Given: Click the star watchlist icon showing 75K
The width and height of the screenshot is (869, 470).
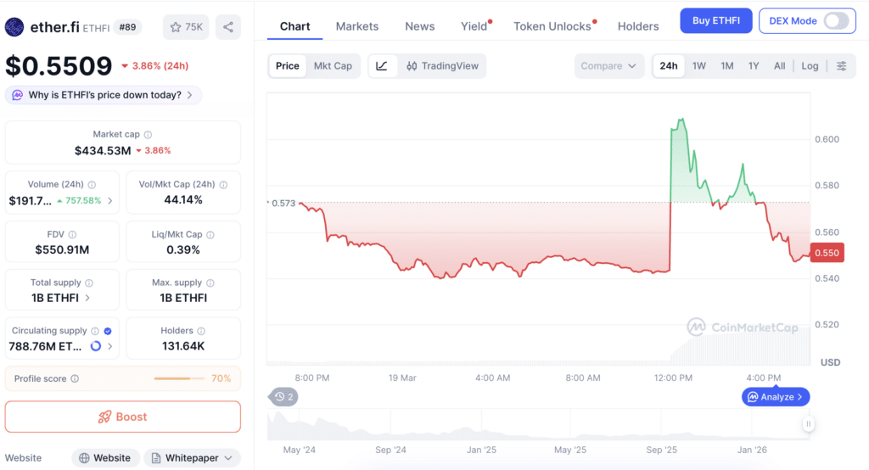Looking at the screenshot, I should [x=186, y=27].
